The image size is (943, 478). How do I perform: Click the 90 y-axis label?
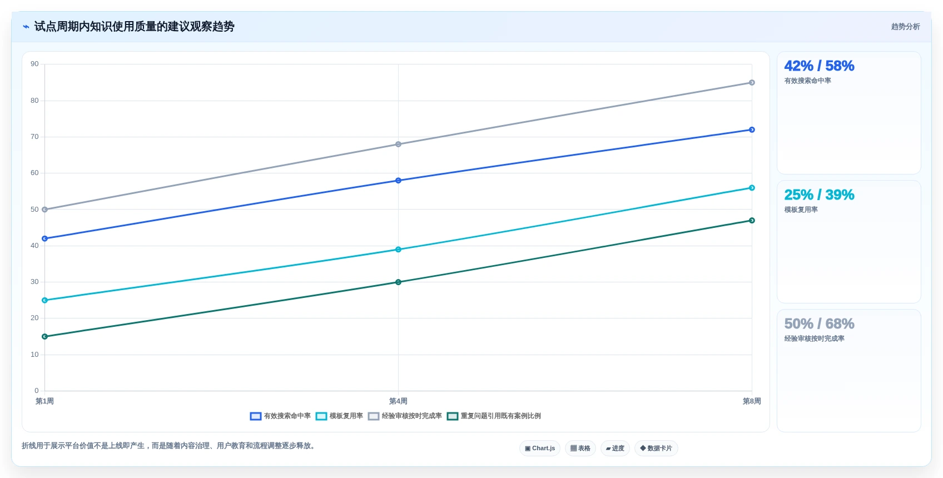tap(34, 64)
